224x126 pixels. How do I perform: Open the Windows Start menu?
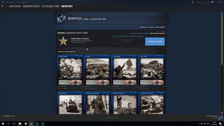point(3,124)
